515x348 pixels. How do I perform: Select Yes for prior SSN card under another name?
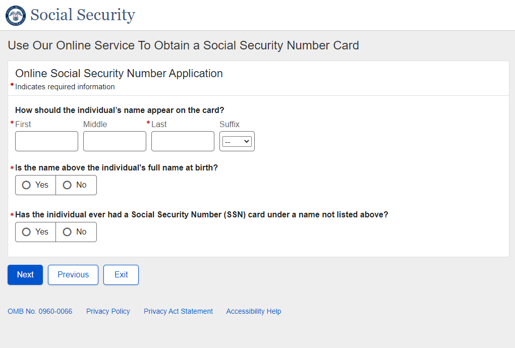click(35, 232)
